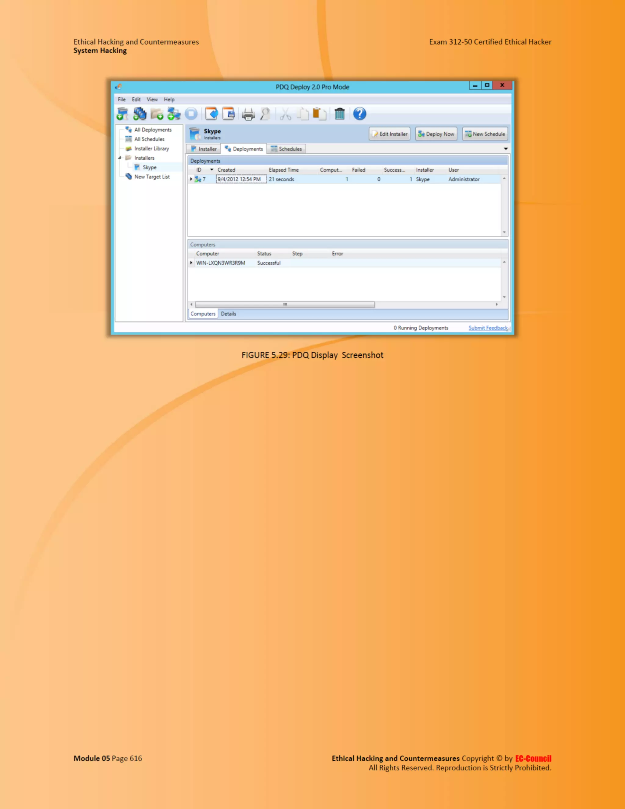The image size is (625, 809).
Task: Click the New Folder toolbar icon
Action: pos(157,114)
